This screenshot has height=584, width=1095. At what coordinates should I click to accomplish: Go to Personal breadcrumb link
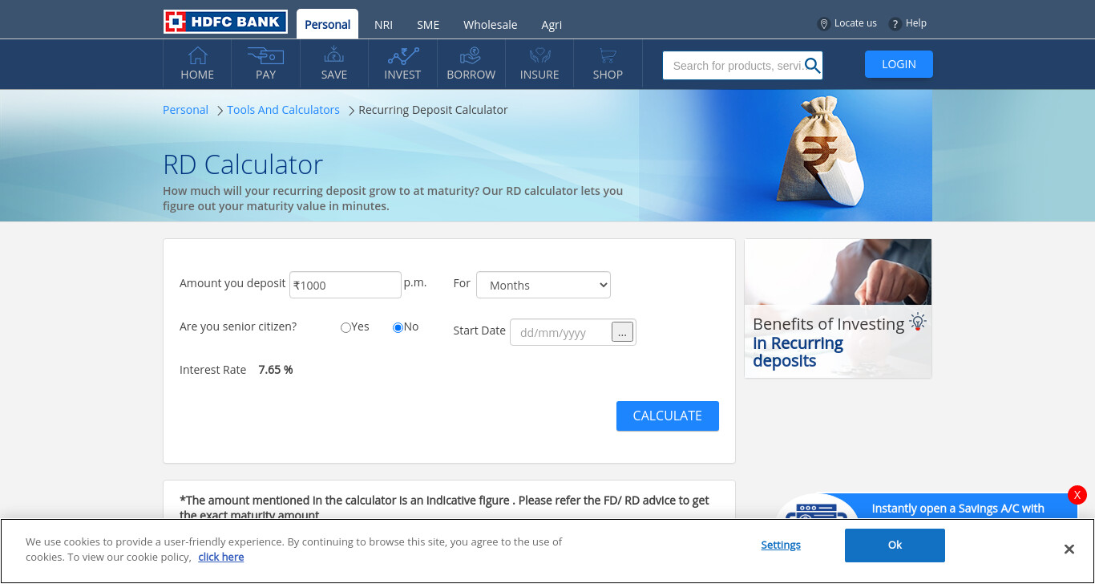(185, 110)
